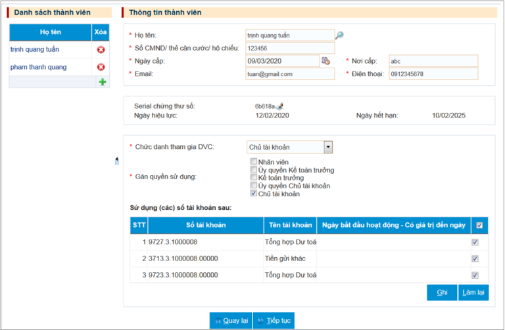Screen dimensions: 505x330
Task: Click the Họ tên input field
Action: tap(290, 35)
